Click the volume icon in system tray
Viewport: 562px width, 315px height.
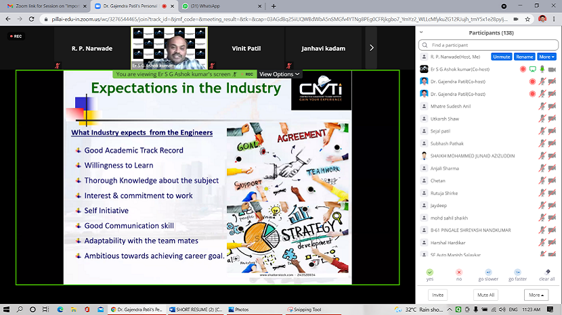coord(502,310)
